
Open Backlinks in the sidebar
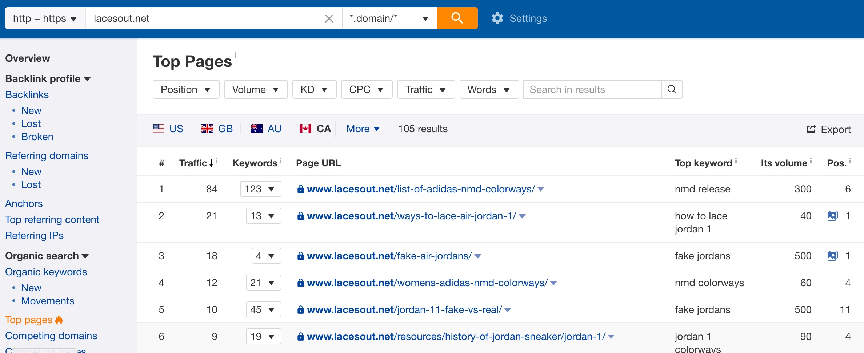(x=27, y=94)
